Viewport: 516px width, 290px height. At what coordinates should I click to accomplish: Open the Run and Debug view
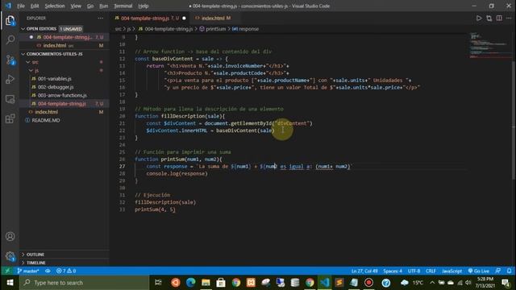coord(10,79)
